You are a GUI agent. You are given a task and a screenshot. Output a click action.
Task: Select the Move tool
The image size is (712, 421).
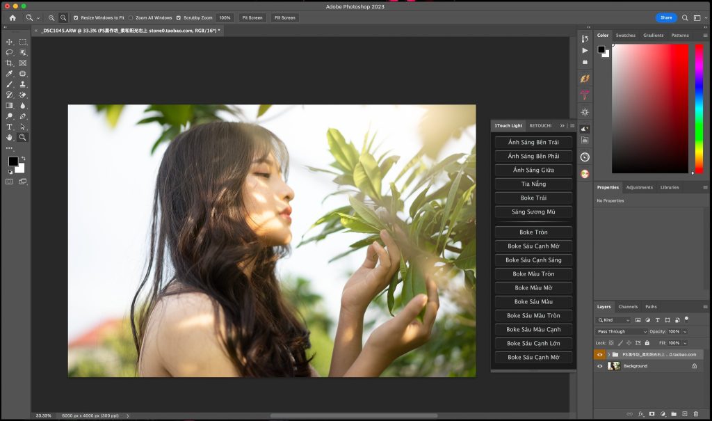10,42
